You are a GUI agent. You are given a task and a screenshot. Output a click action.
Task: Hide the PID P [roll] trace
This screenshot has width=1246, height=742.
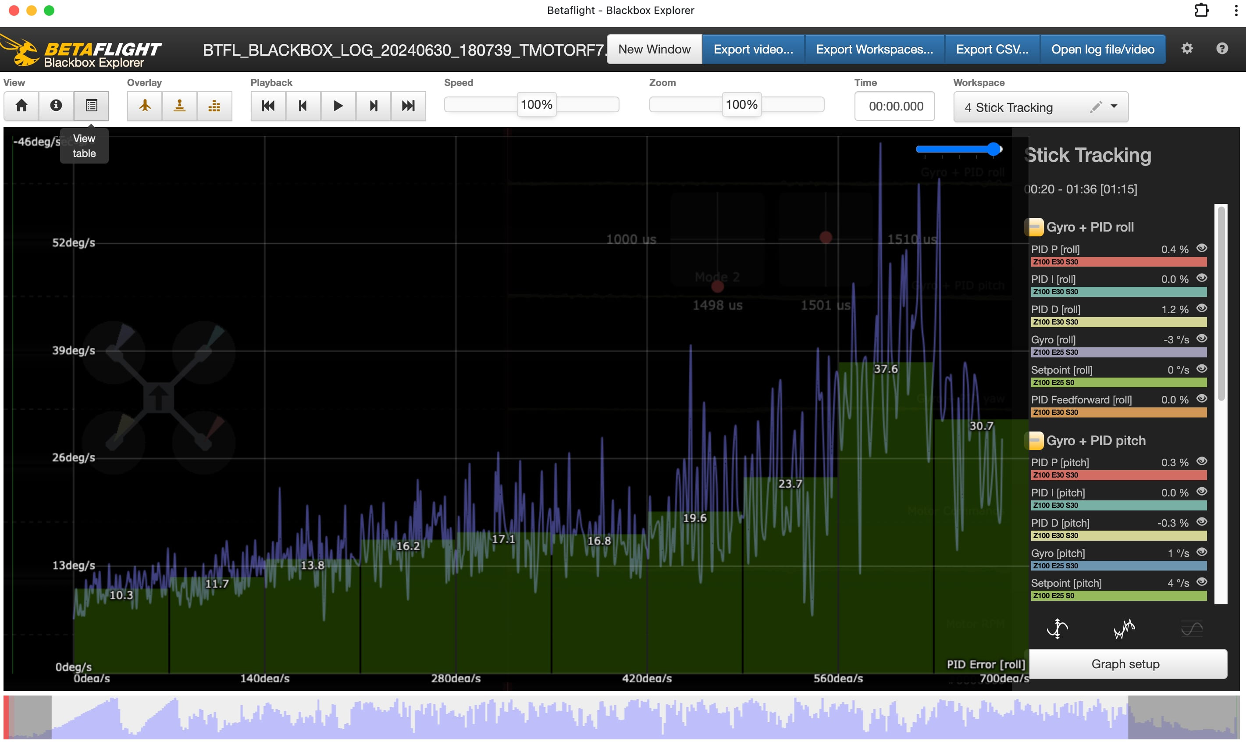pos(1202,248)
